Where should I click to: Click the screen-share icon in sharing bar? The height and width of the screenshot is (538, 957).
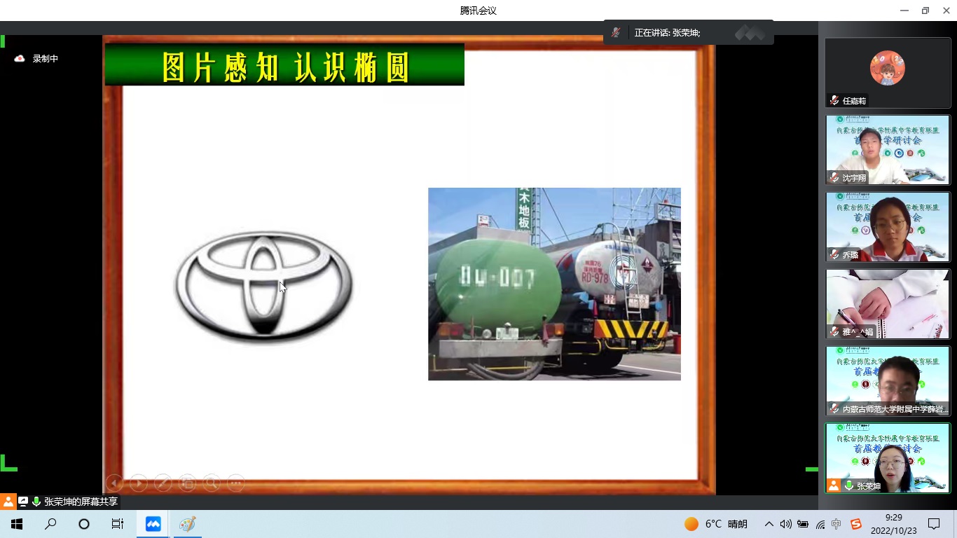(23, 502)
